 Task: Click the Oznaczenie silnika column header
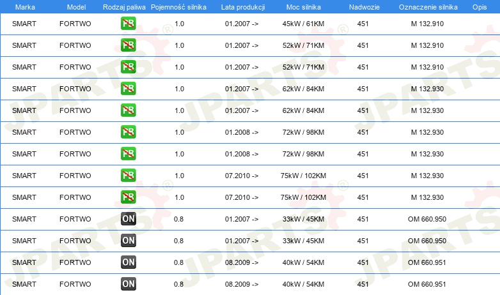point(428,7)
